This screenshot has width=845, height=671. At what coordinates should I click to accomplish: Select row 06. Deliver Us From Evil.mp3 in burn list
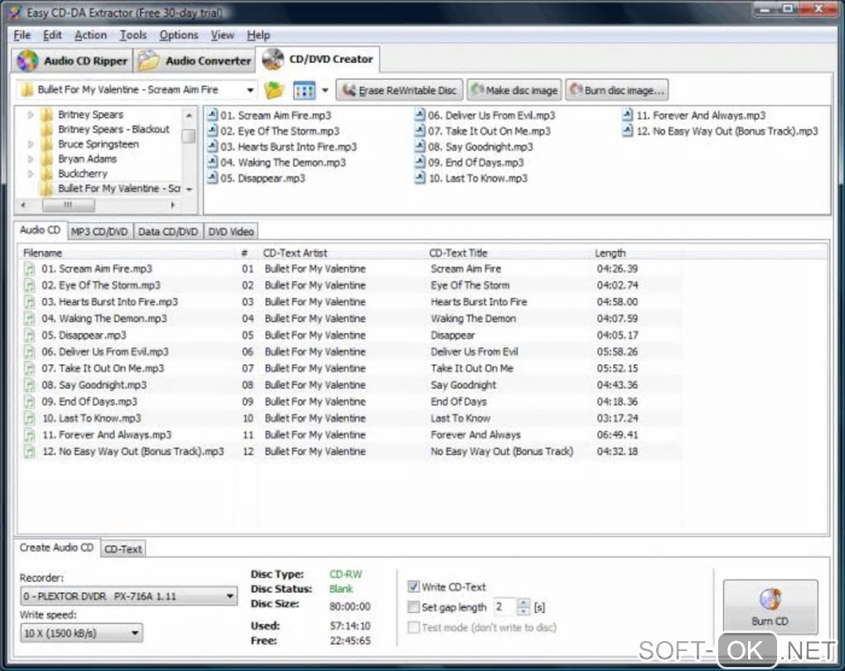pyautogui.click(x=350, y=352)
